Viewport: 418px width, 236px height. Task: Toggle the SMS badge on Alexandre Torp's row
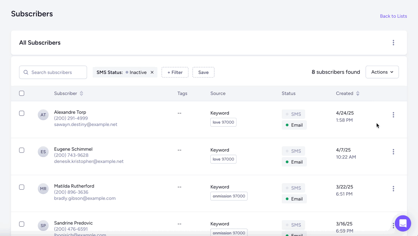(x=293, y=114)
